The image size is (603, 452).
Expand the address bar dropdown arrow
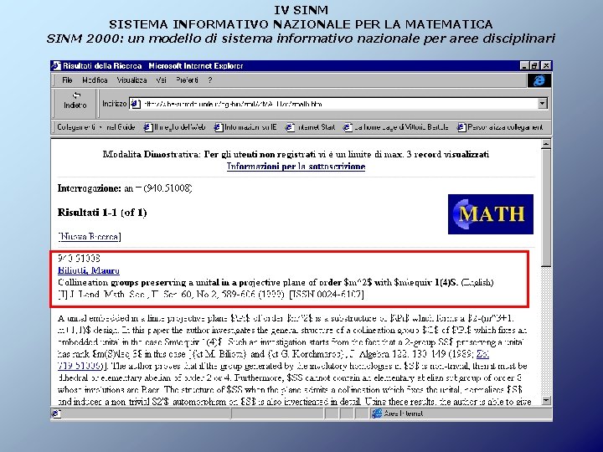click(x=542, y=104)
